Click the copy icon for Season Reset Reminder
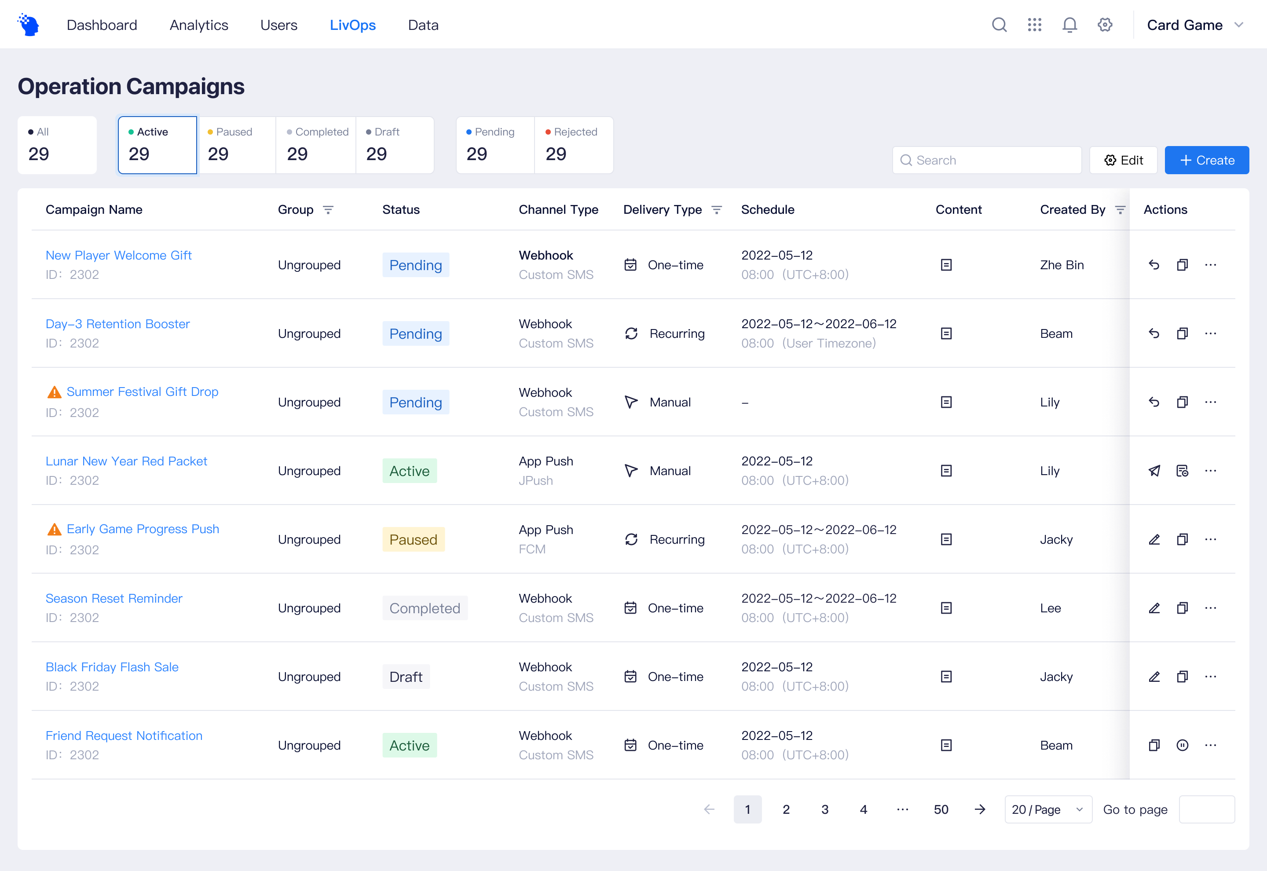Viewport: 1267px width, 871px height. click(x=1182, y=608)
